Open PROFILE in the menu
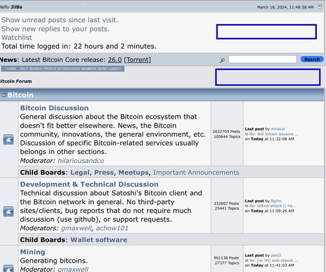This screenshot has height=272, width=326. [50, 69]
